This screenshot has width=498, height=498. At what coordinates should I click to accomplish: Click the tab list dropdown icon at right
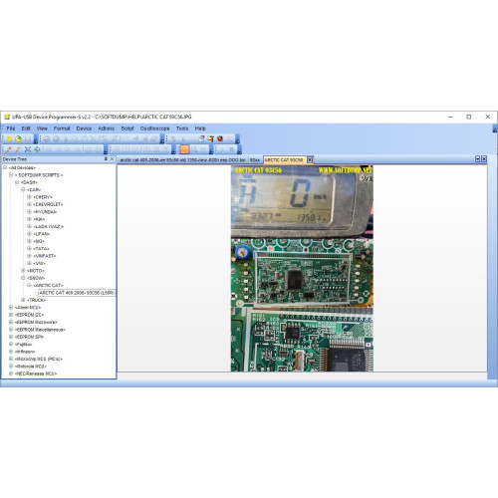click(478, 159)
